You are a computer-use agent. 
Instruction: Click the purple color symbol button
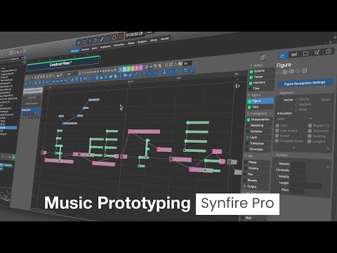click(140, 67)
